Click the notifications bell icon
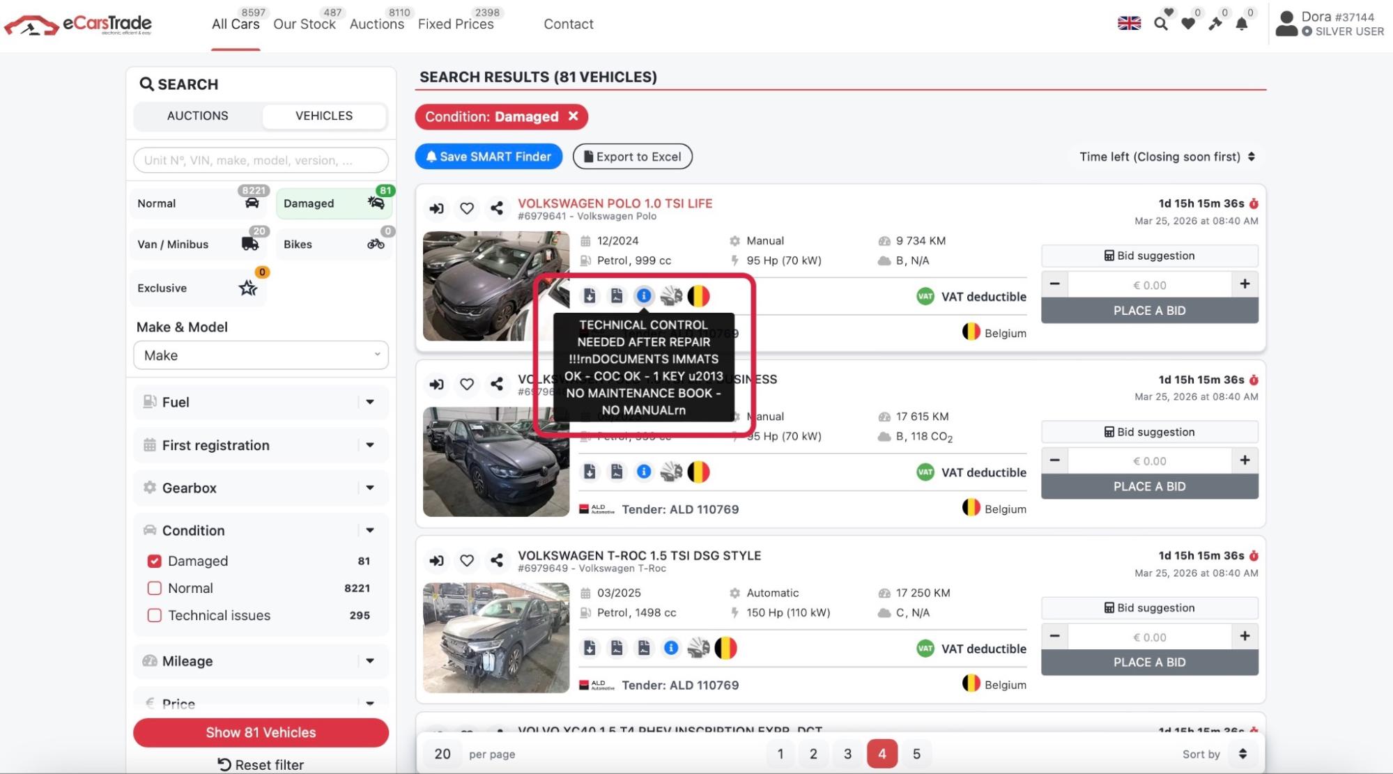1393x774 pixels. click(x=1241, y=24)
